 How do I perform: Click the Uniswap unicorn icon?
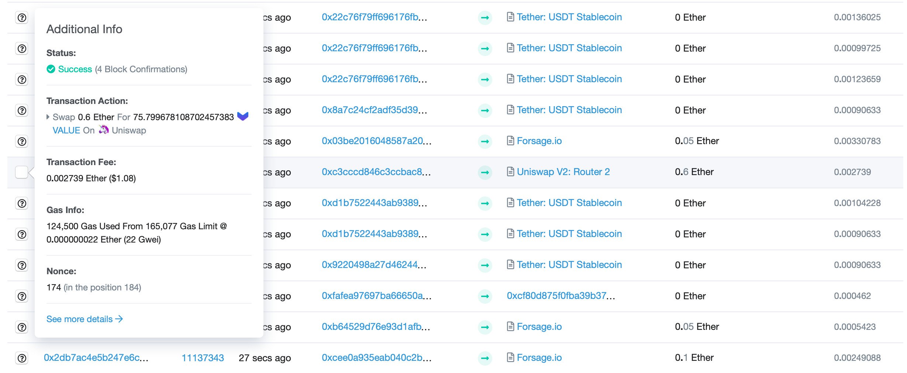(104, 130)
